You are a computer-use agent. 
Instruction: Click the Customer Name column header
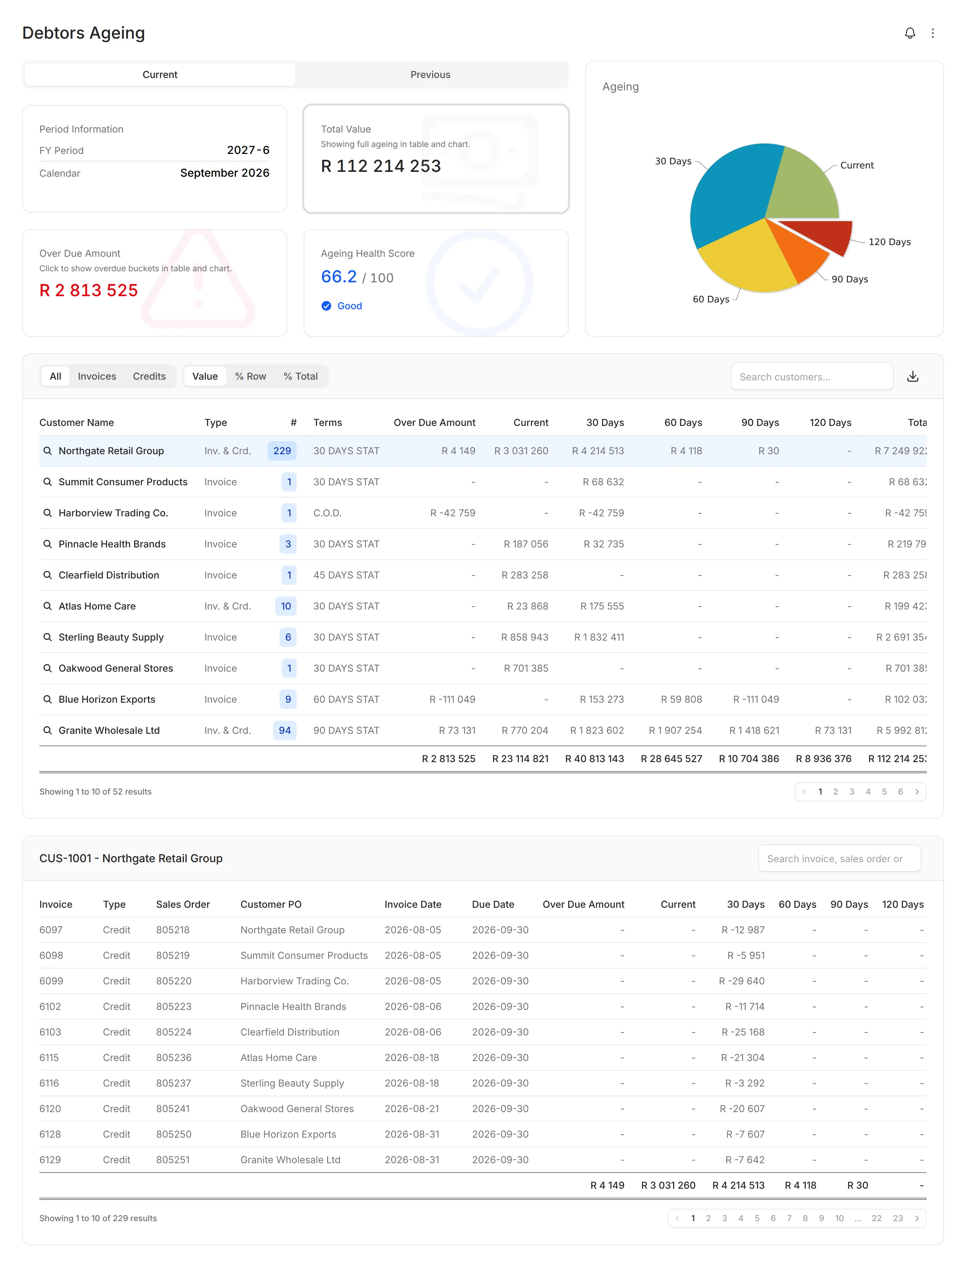click(77, 422)
